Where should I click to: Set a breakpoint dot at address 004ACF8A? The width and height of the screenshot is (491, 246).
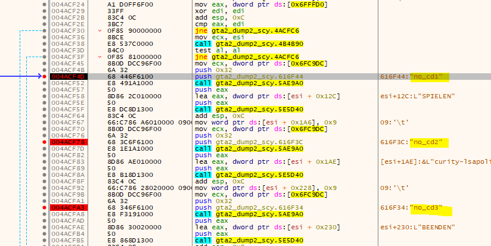pyautogui.click(x=45, y=175)
